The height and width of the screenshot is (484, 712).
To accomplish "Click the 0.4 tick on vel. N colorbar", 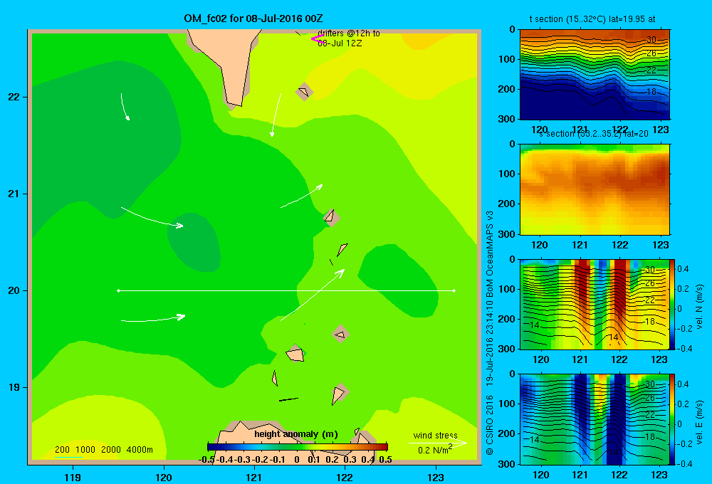I will [683, 269].
